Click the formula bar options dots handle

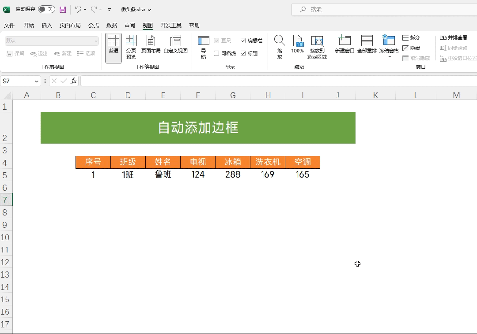click(x=45, y=81)
